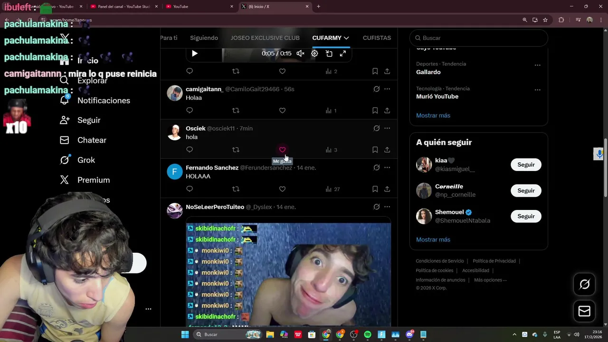This screenshot has width=608, height=342.
Task: Open Spotify from the taskbar
Action: coord(367,334)
